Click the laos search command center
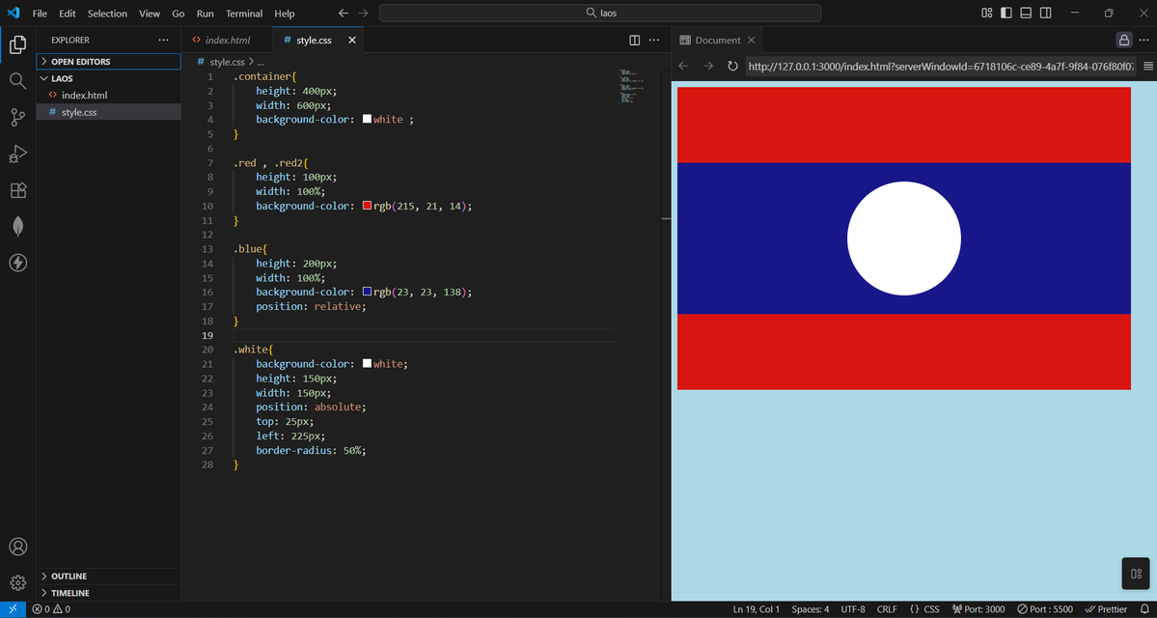 pos(600,14)
